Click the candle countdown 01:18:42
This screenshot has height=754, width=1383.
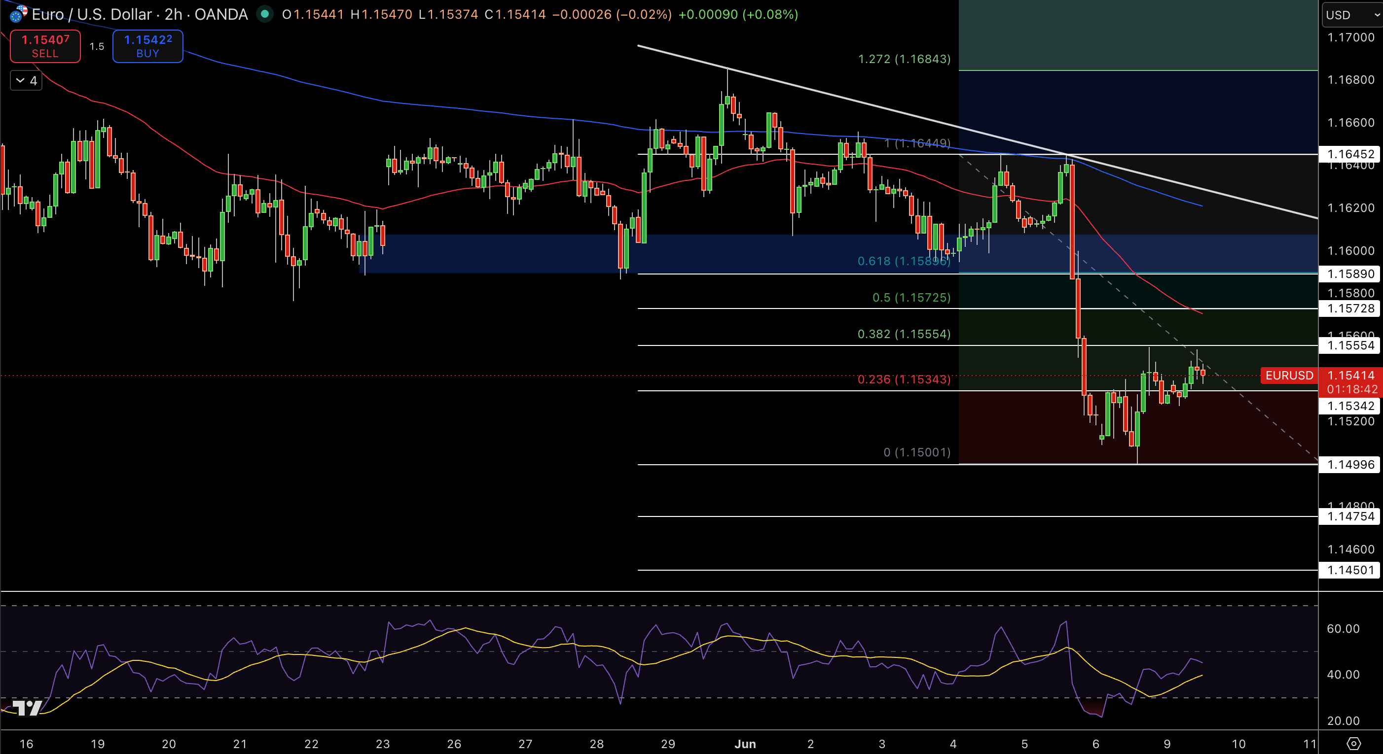pyautogui.click(x=1352, y=389)
